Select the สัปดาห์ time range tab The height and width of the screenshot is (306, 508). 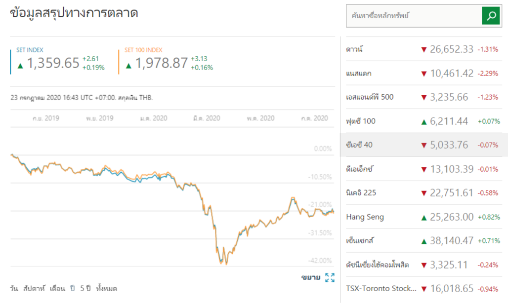point(34,288)
